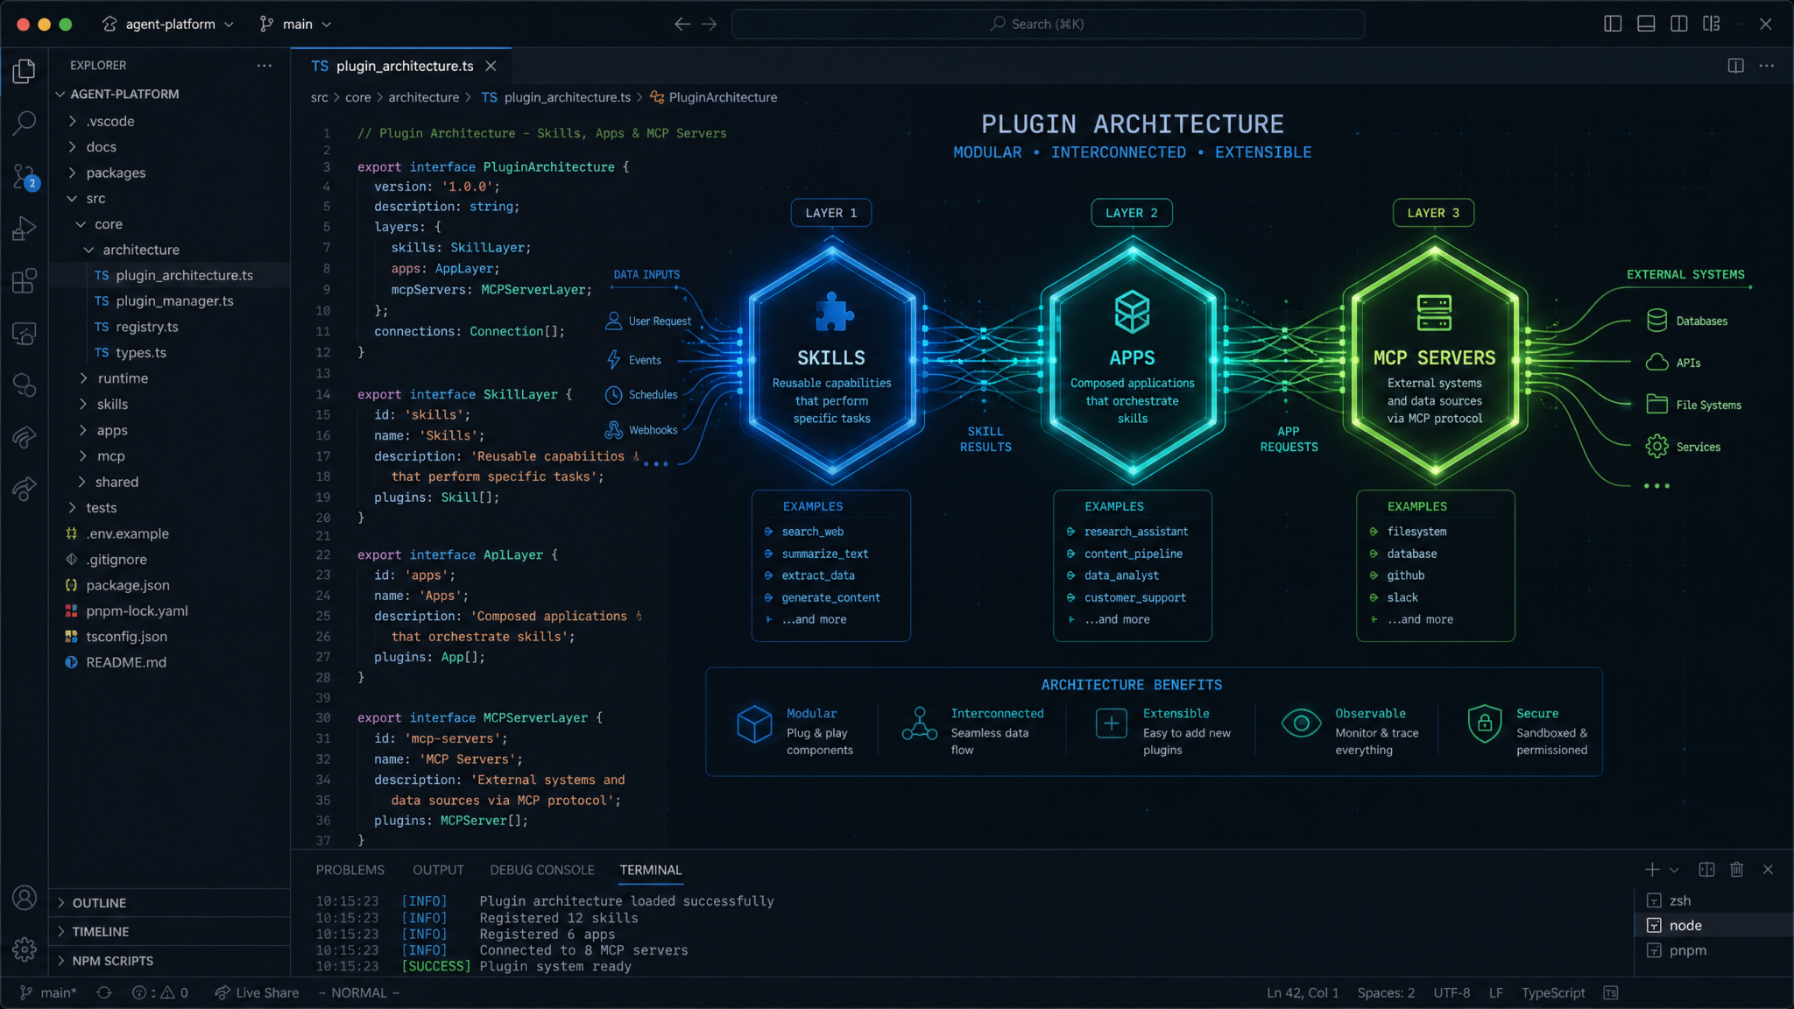Open errors and warnings status indicator
Viewport: 1794px width, 1009px height.
point(159,992)
